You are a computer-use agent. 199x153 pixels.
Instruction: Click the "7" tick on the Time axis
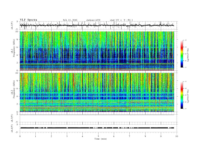coord(130,136)
